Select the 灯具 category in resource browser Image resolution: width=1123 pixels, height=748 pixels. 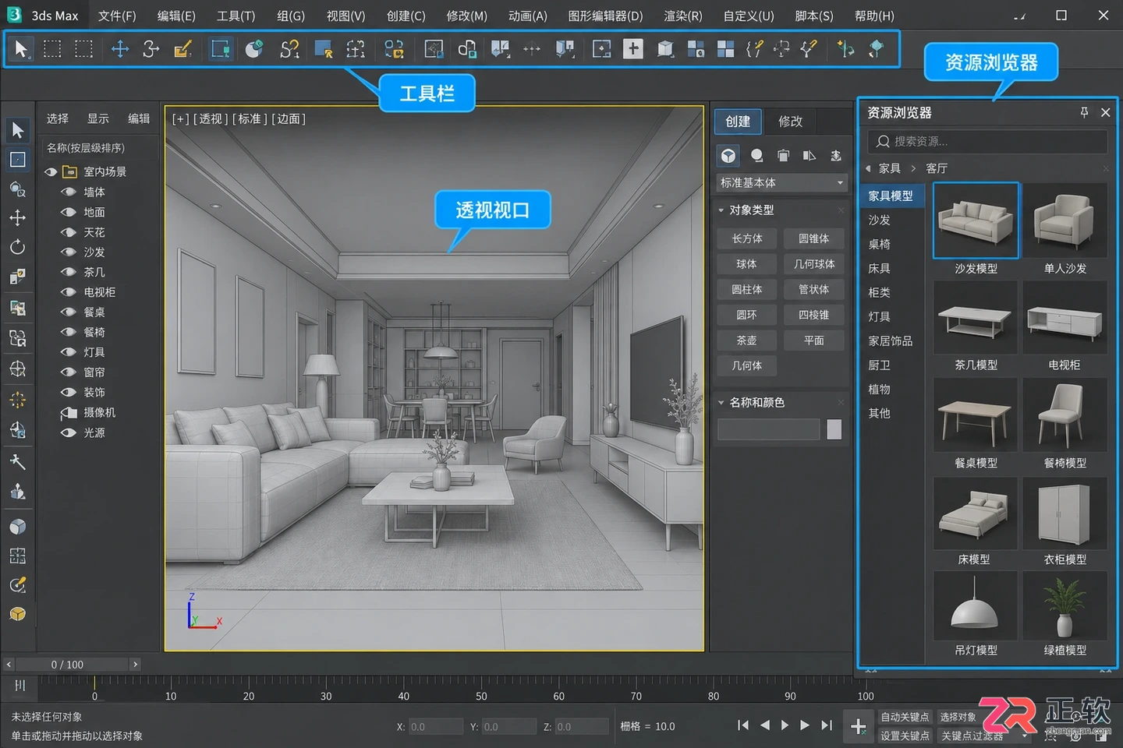pos(879,316)
